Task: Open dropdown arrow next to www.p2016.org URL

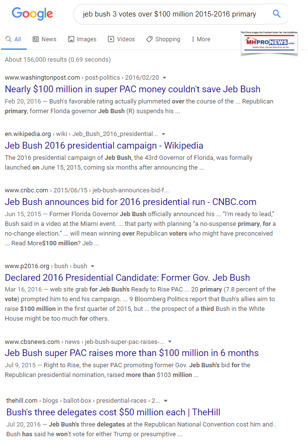Action: click(x=92, y=266)
